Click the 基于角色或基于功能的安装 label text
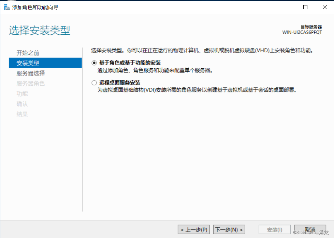Screen dimensions: 334x238 [x=130, y=63]
